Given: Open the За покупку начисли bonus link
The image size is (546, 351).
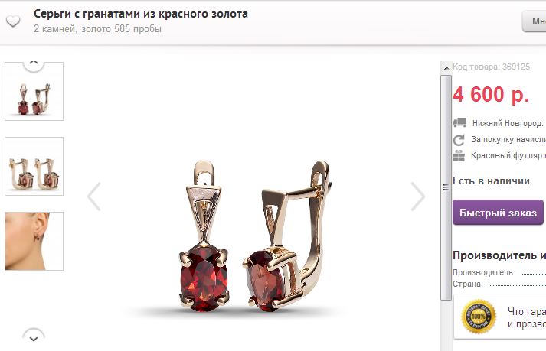Looking at the screenshot, I should 508,139.
